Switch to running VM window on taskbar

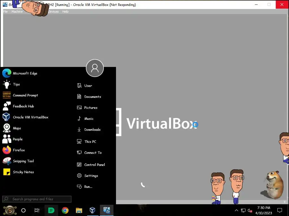[106, 210]
